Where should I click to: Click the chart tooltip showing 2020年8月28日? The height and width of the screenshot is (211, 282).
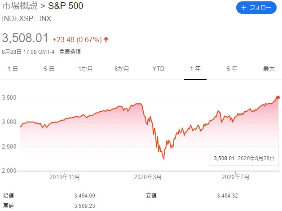point(244,158)
